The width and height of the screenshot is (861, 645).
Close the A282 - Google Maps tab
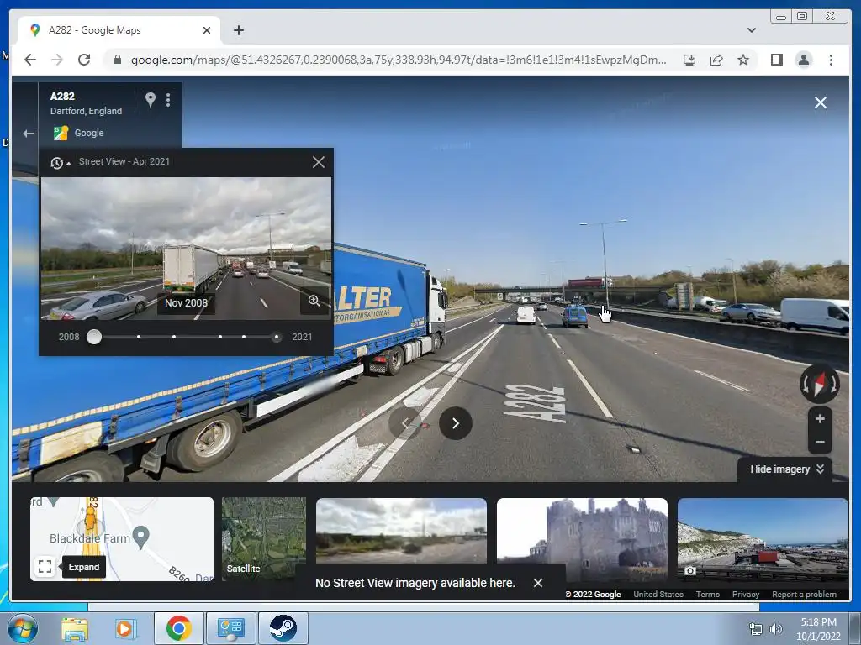tap(207, 30)
